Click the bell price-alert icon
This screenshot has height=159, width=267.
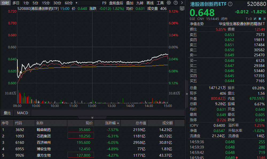pos(260,18)
